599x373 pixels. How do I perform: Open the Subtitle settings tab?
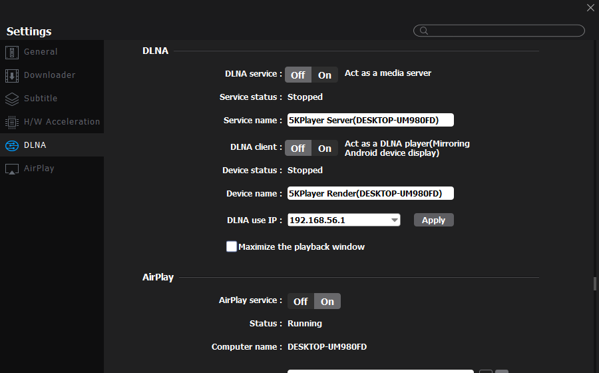[x=41, y=99]
